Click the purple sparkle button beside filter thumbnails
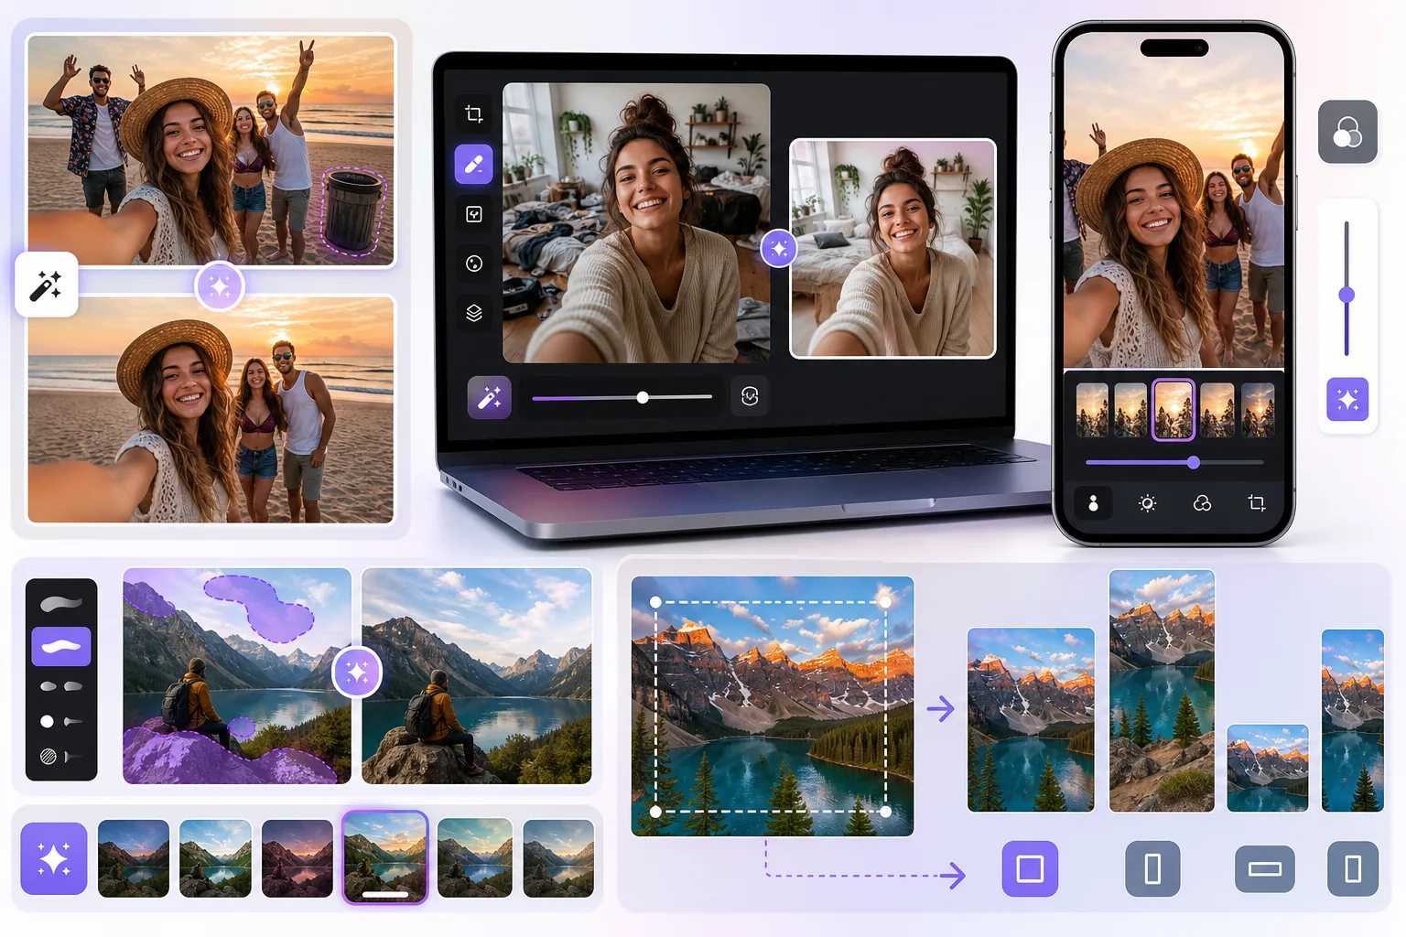The height and width of the screenshot is (937, 1406). click(54, 858)
